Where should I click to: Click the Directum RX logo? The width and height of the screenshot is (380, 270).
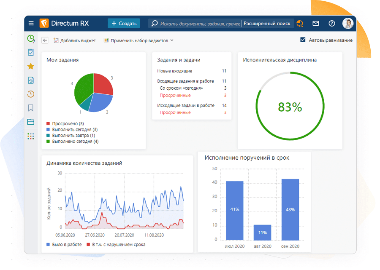click(64, 24)
